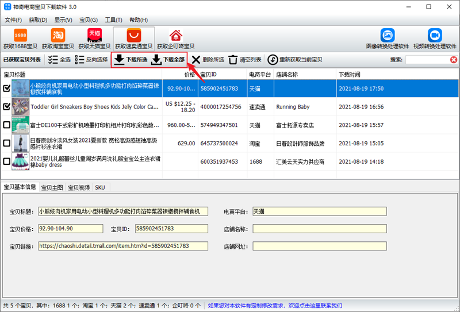Viewport: 460px width, 312px height.
Task: Switch to the 宝贝视频 tab
Action: (x=79, y=188)
